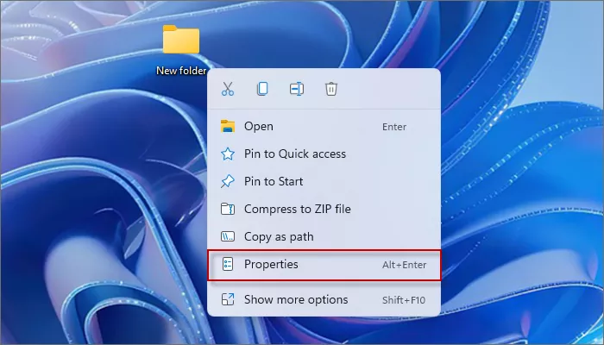Click the Cut scissors icon
Screen dimensions: 604x345
pos(228,89)
